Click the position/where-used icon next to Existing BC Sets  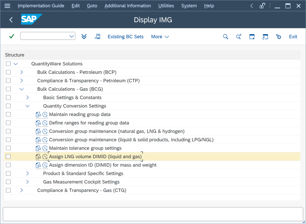[x=97, y=37]
